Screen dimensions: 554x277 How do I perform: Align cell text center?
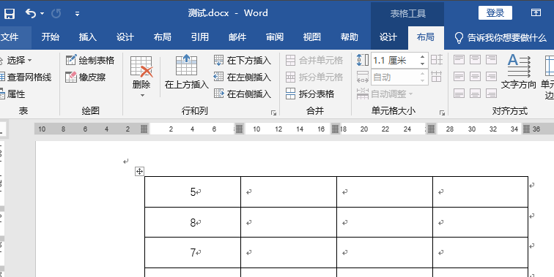pos(475,77)
